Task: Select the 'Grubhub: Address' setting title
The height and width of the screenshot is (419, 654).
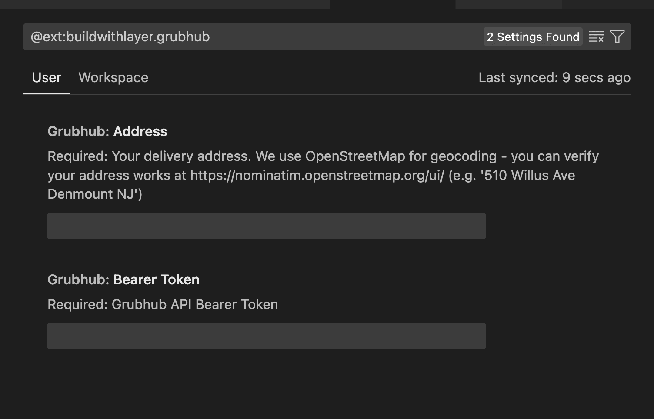Action: (107, 131)
